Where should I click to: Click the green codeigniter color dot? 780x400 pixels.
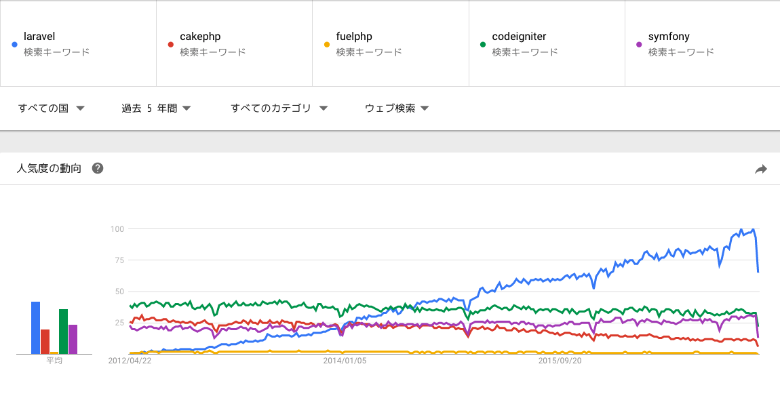click(x=482, y=44)
